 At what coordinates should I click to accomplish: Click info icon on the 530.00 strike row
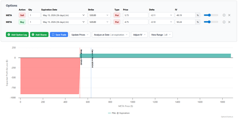click(x=224, y=15)
